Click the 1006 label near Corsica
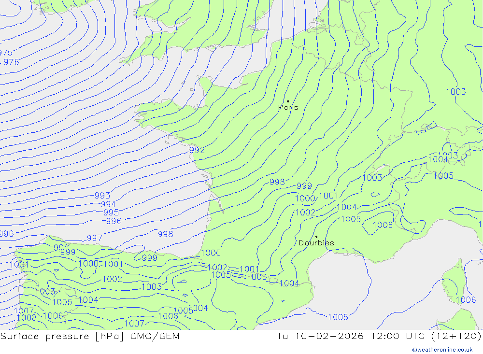The image size is (483, 354). click(466, 300)
